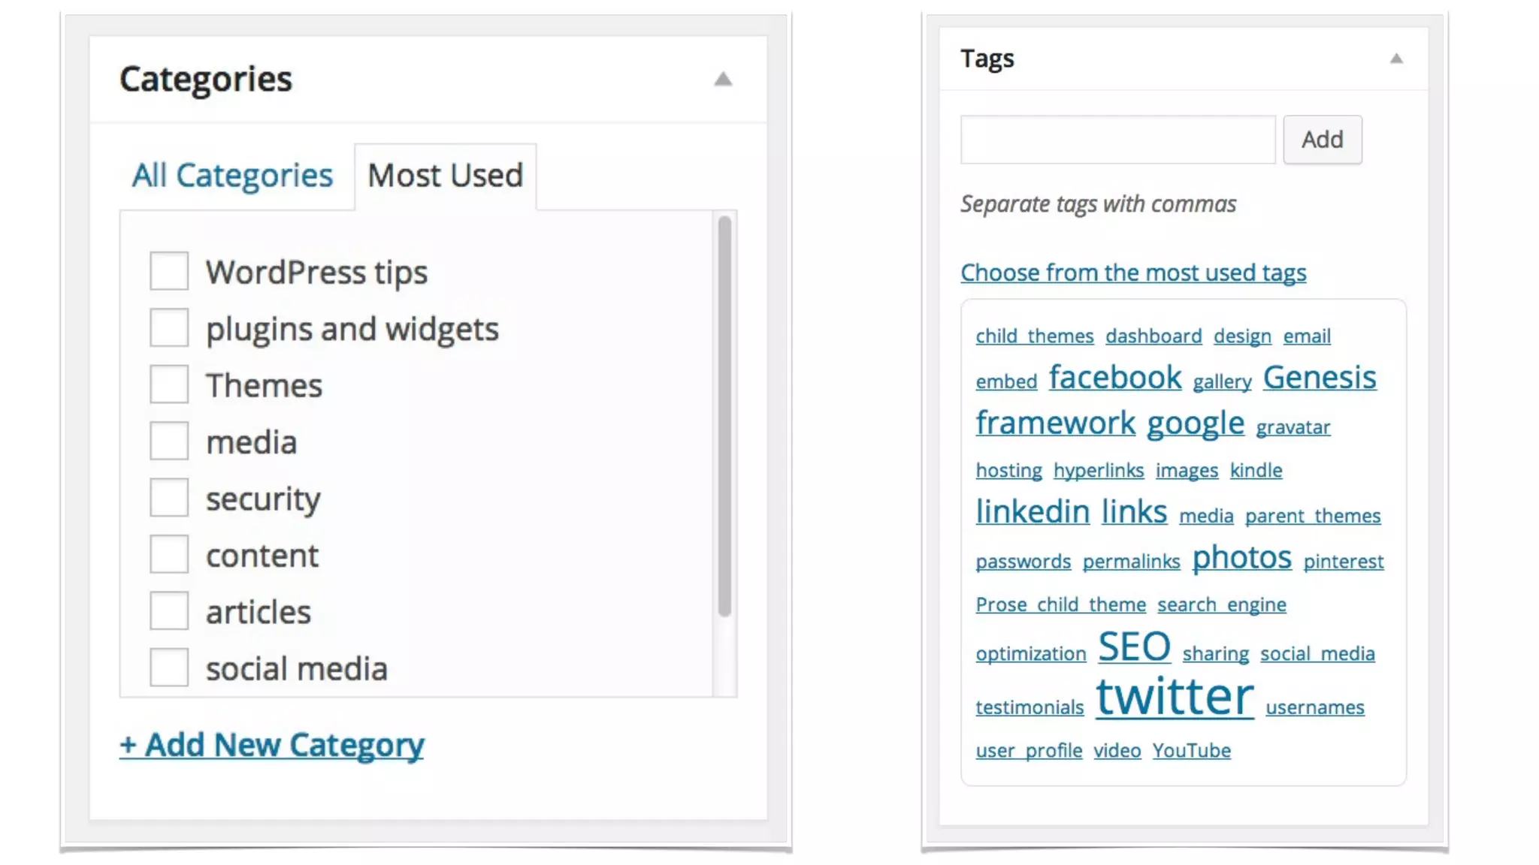The image size is (1539, 865).
Task: Select the security category checkbox
Action: tap(169, 498)
